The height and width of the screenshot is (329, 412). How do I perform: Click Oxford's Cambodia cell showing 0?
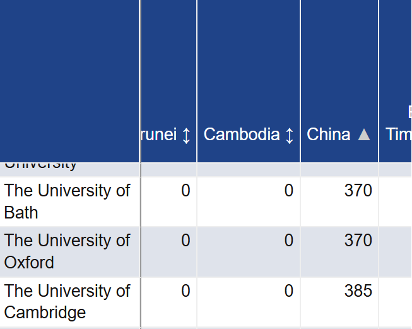tap(288, 241)
